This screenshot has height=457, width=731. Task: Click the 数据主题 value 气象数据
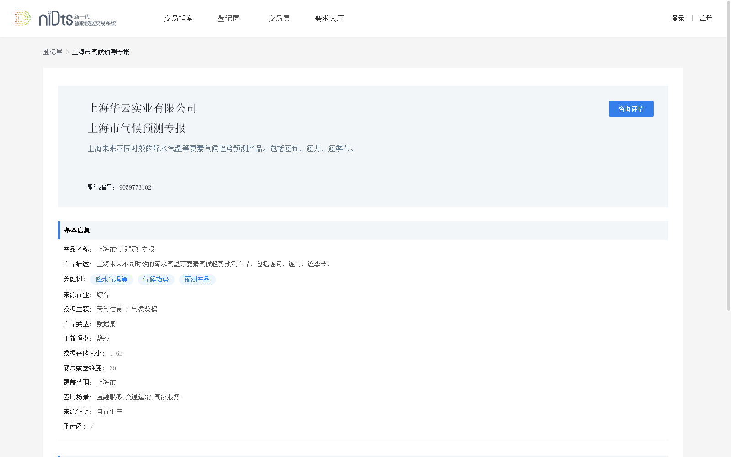(x=144, y=309)
